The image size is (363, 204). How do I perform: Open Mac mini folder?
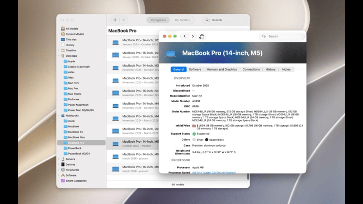coord(71,83)
